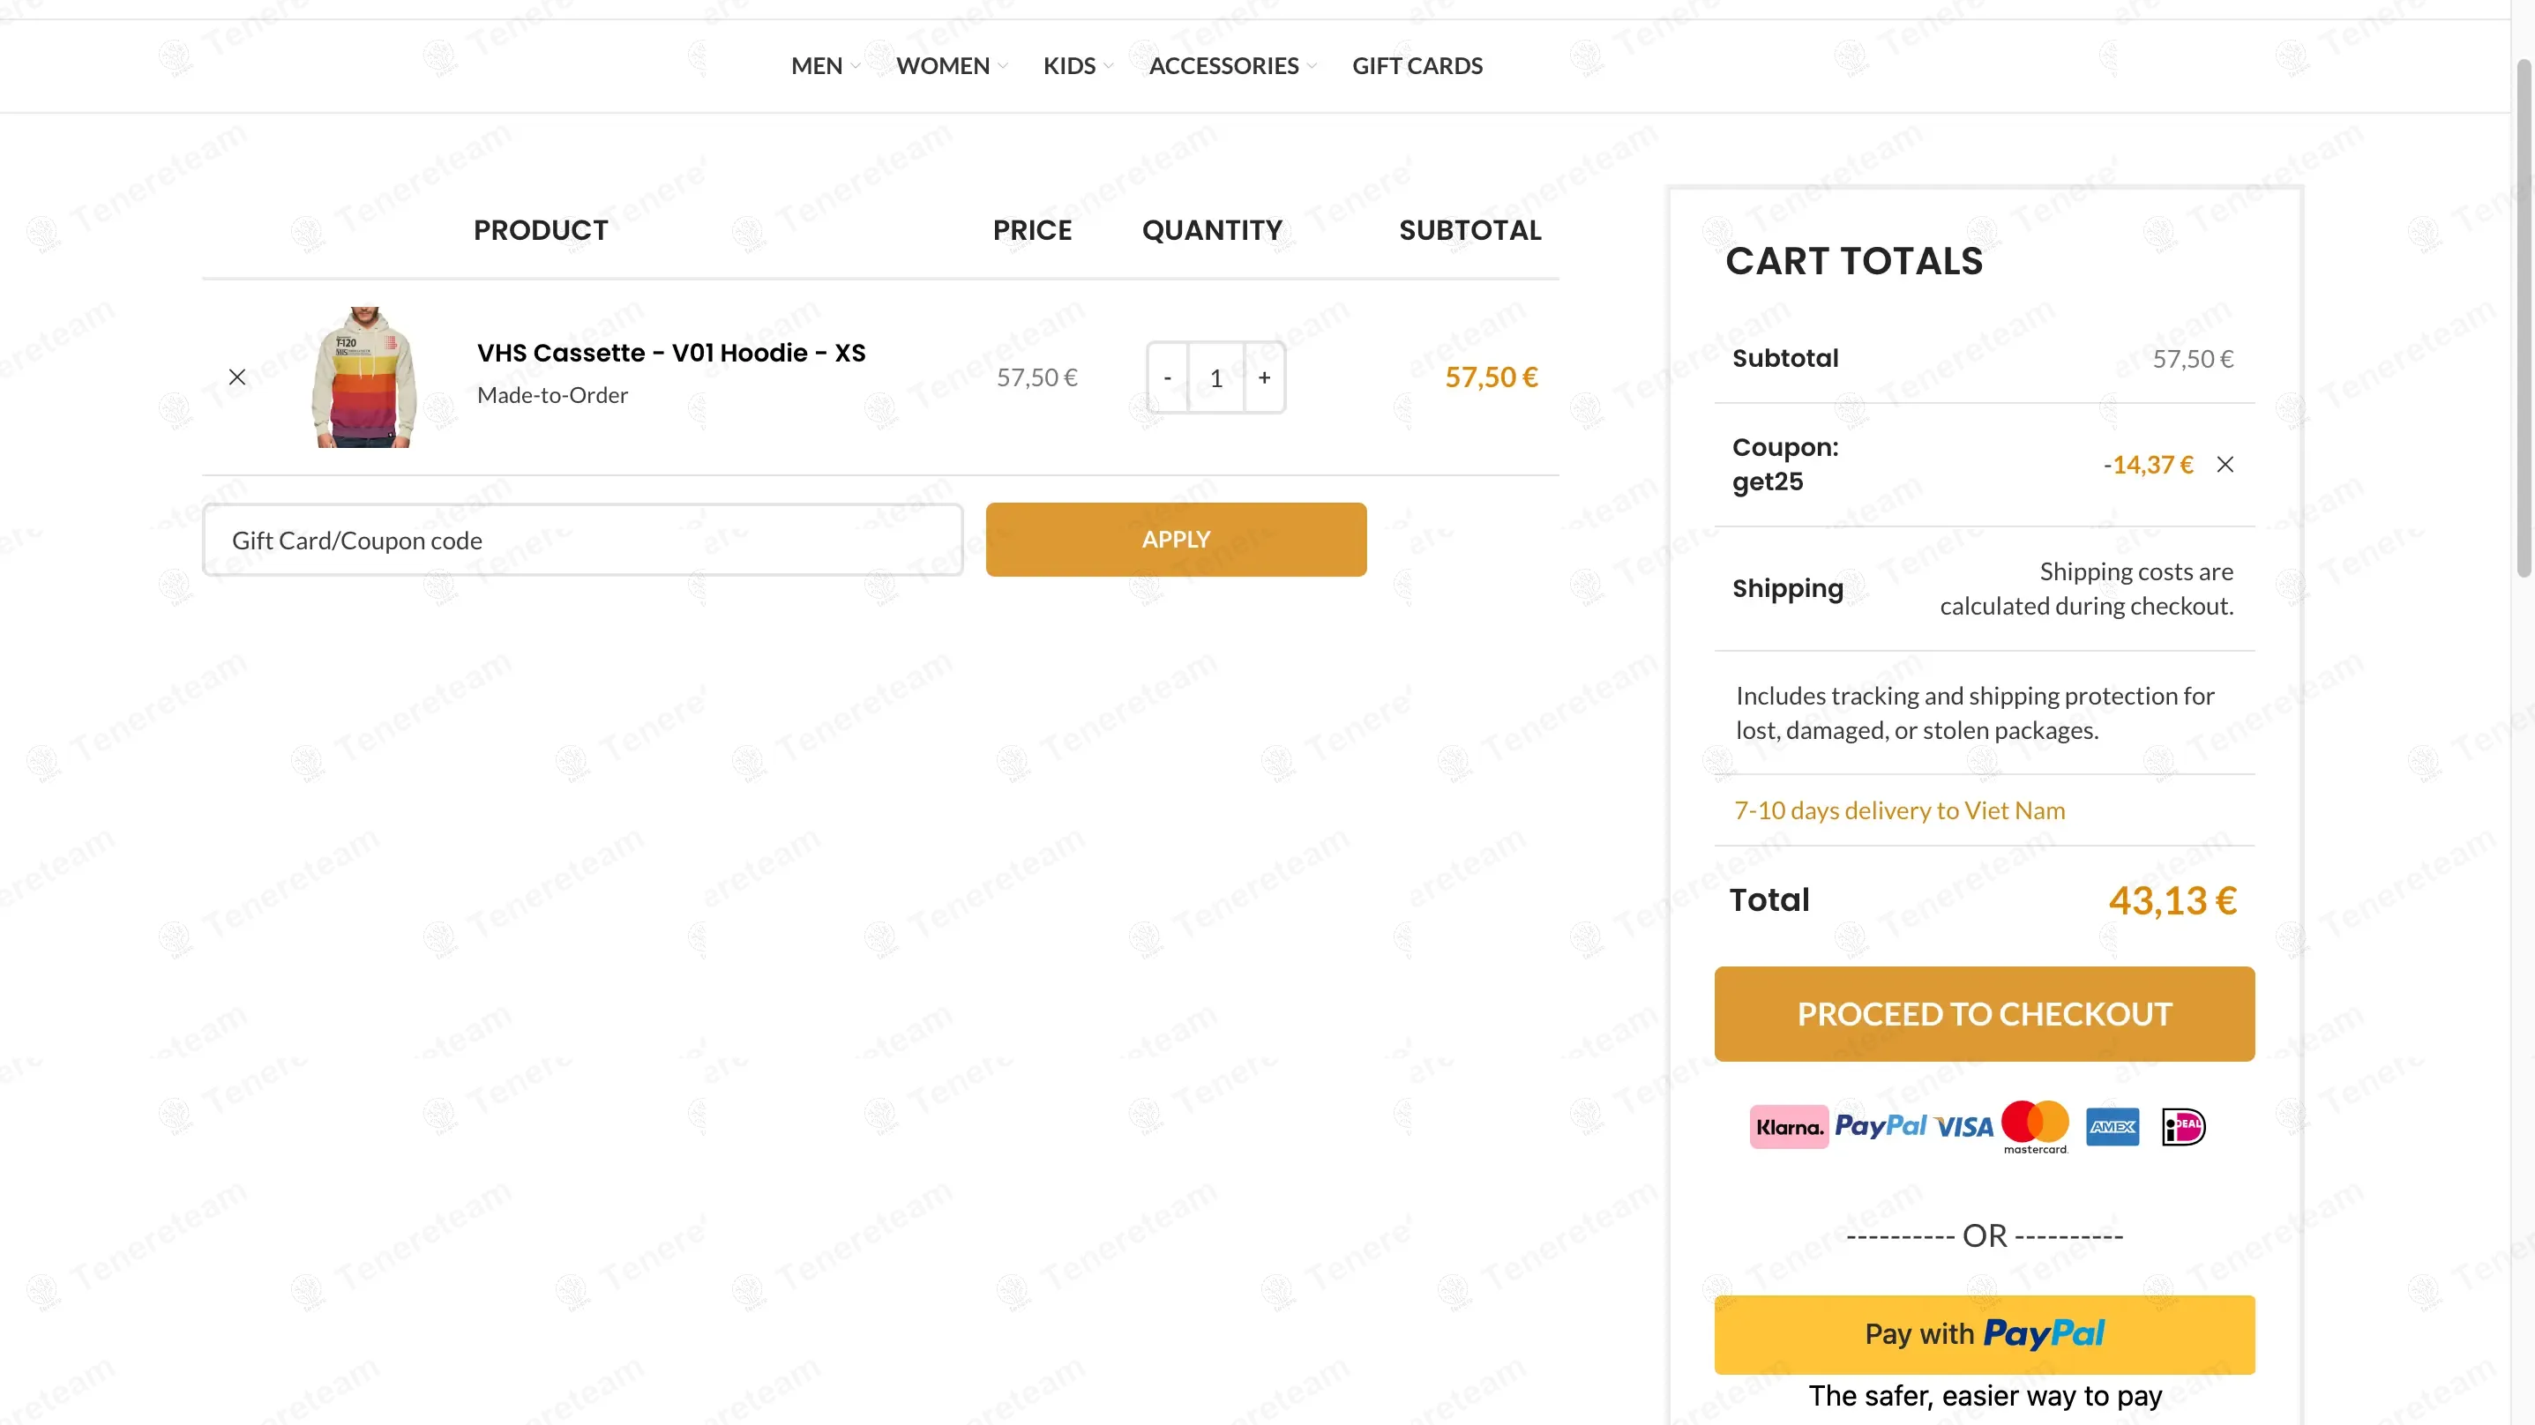Click the Visa payment icon
The image size is (2535, 1425).
pyautogui.click(x=1964, y=1127)
